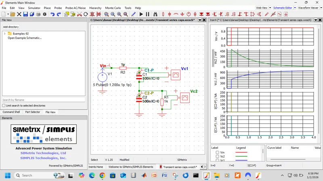
Task: Click the Add directory button
Action: (11, 27)
